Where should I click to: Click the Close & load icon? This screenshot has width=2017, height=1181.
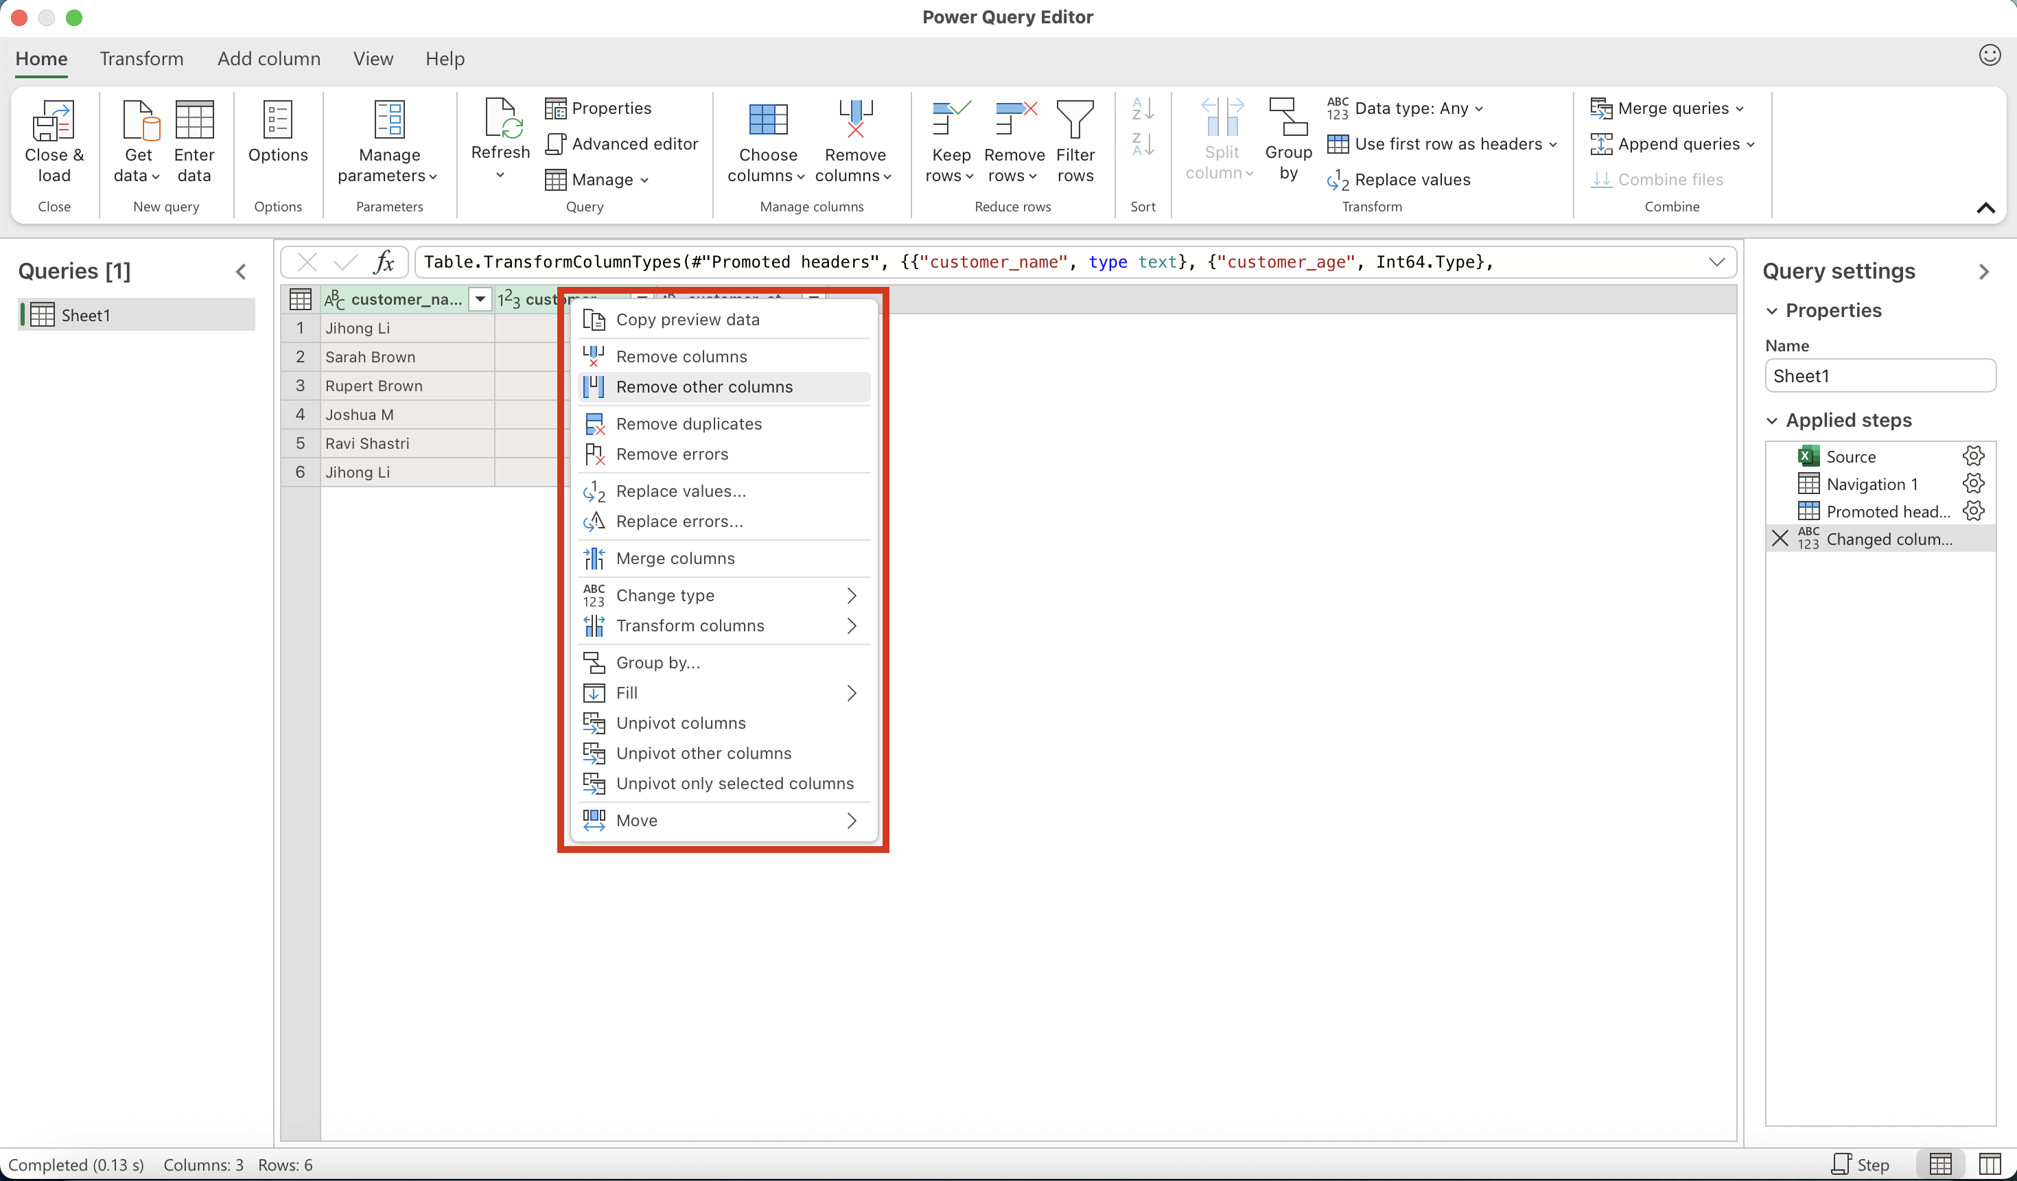click(x=54, y=121)
